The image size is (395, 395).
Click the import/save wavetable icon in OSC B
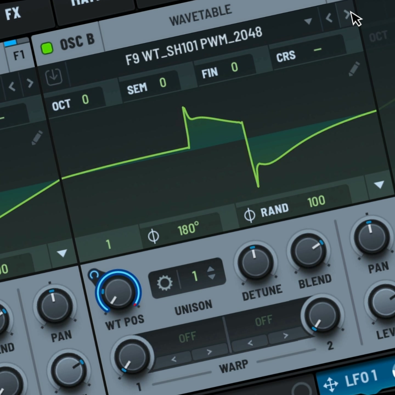54,77
